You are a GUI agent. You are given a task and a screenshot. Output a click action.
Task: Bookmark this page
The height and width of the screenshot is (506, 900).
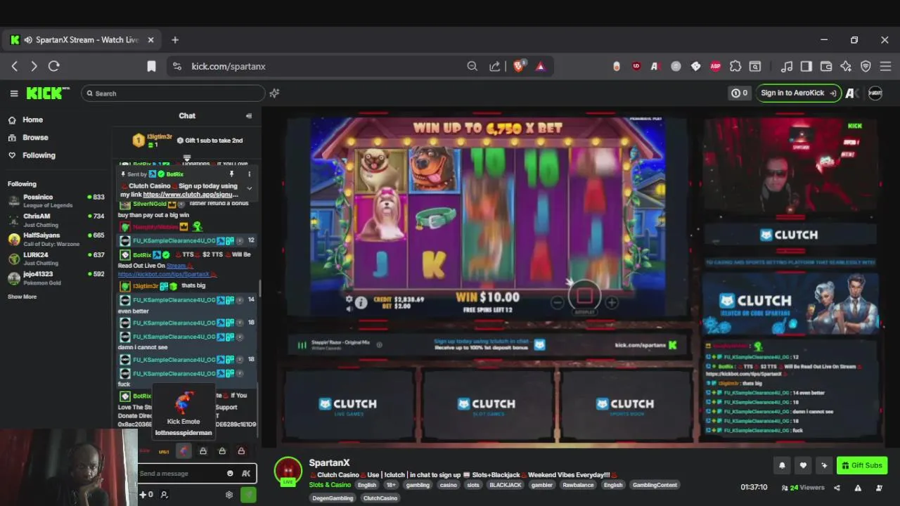(151, 66)
